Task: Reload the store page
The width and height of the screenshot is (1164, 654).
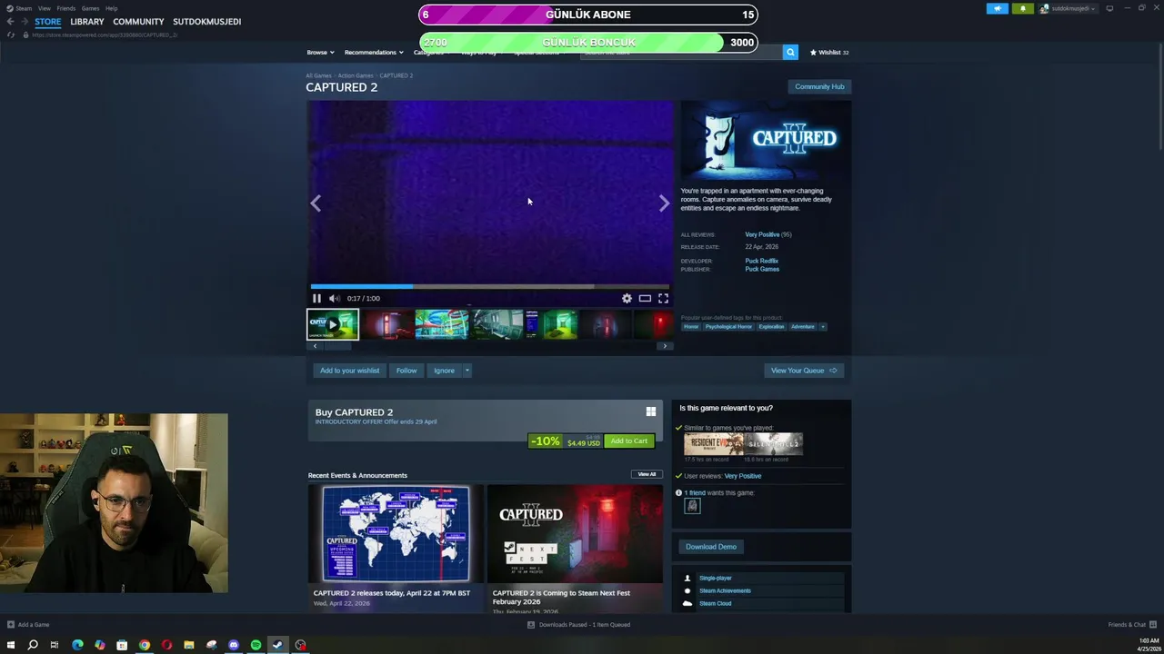Action: coord(10,35)
